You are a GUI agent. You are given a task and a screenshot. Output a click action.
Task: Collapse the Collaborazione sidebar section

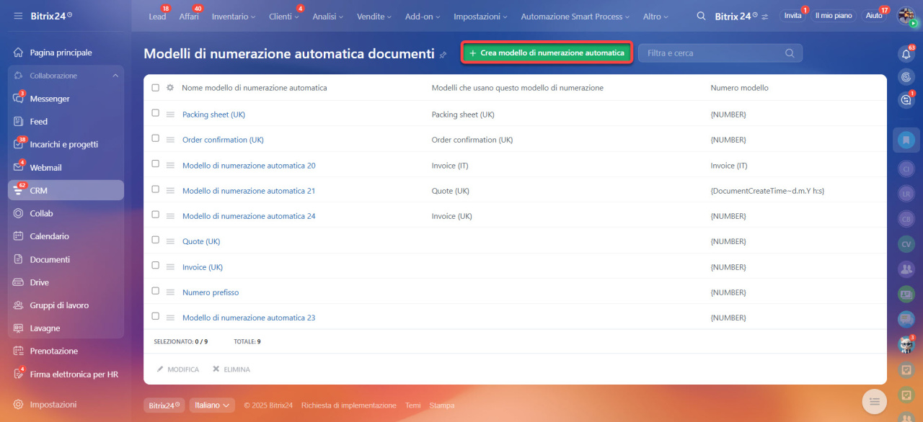pyautogui.click(x=115, y=76)
